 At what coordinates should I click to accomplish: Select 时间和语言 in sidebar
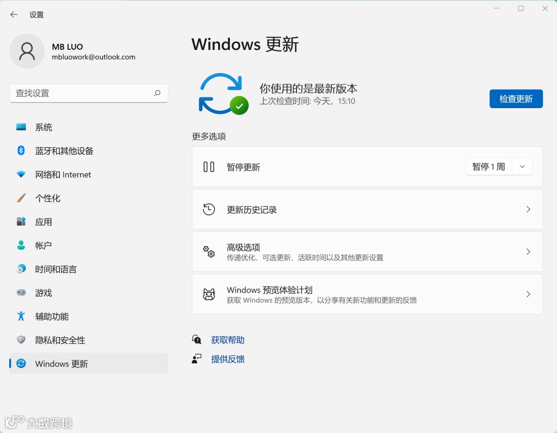coord(89,269)
